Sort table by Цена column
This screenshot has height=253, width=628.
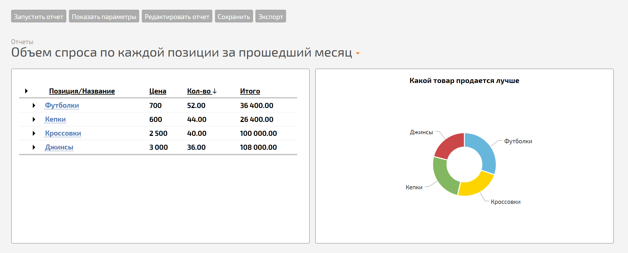point(158,91)
